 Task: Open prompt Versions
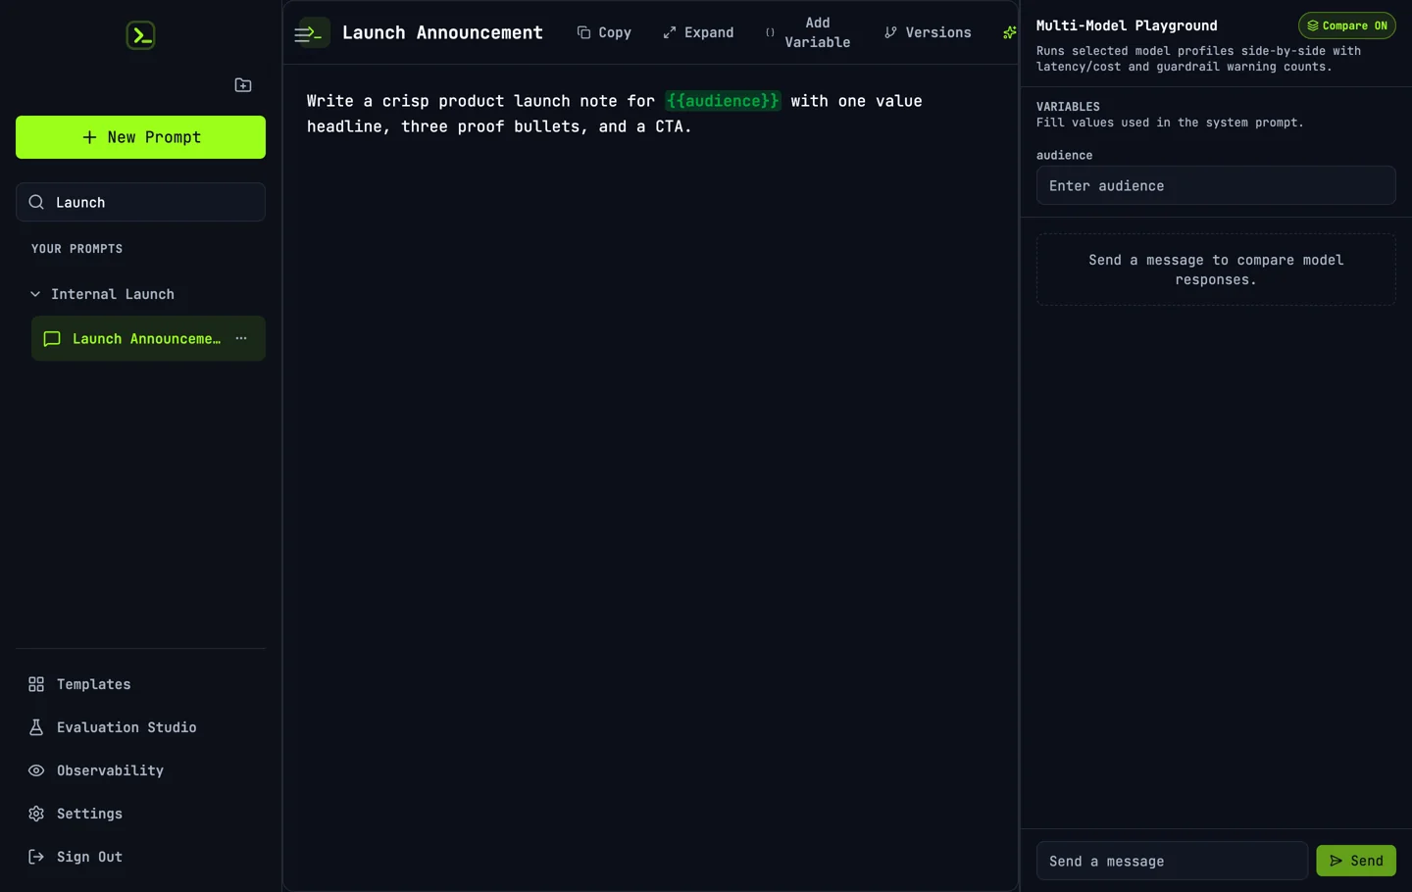(x=928, y=32)
